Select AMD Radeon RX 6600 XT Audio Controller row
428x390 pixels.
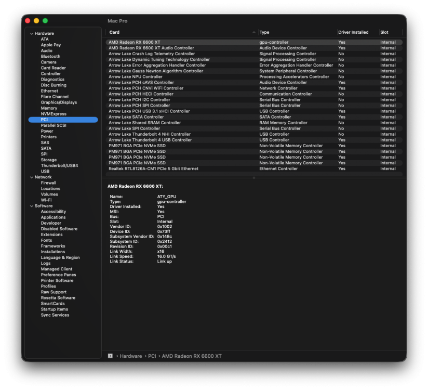coord(254,48)
